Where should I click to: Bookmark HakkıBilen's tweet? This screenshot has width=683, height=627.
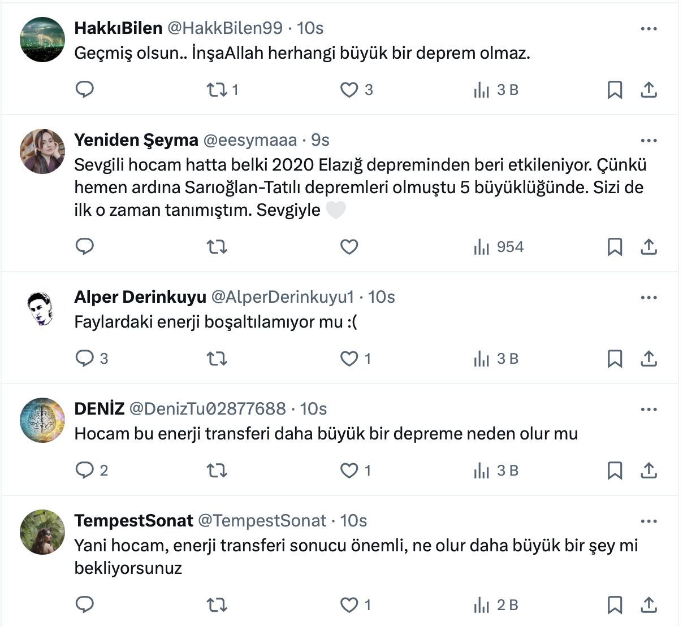[615, 90]
